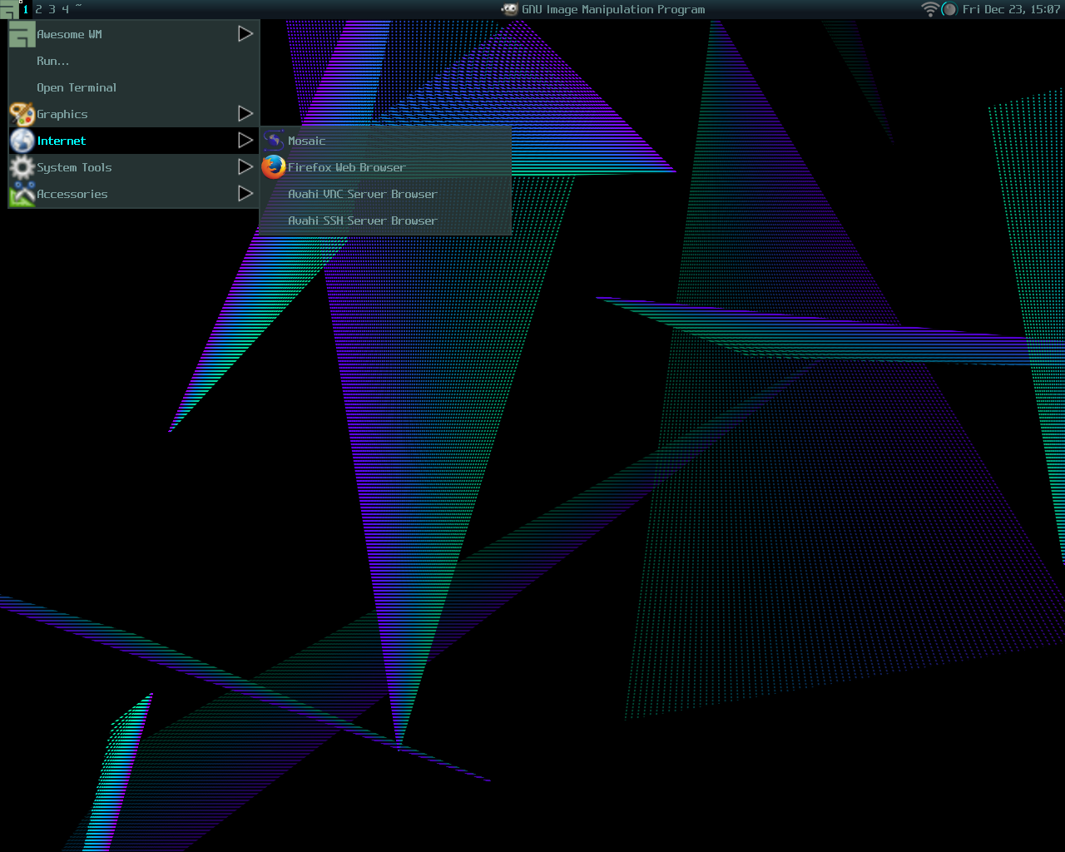Click the Wi-Fi signal icon in the tray

(930, 9)
